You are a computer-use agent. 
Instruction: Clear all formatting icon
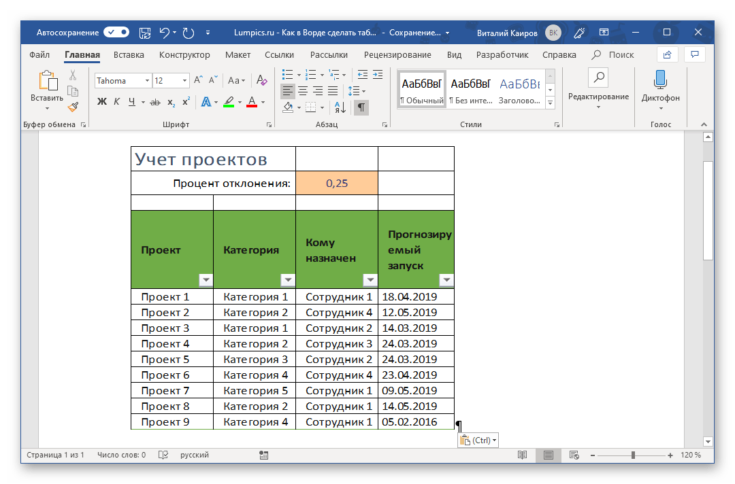[262, 80]
